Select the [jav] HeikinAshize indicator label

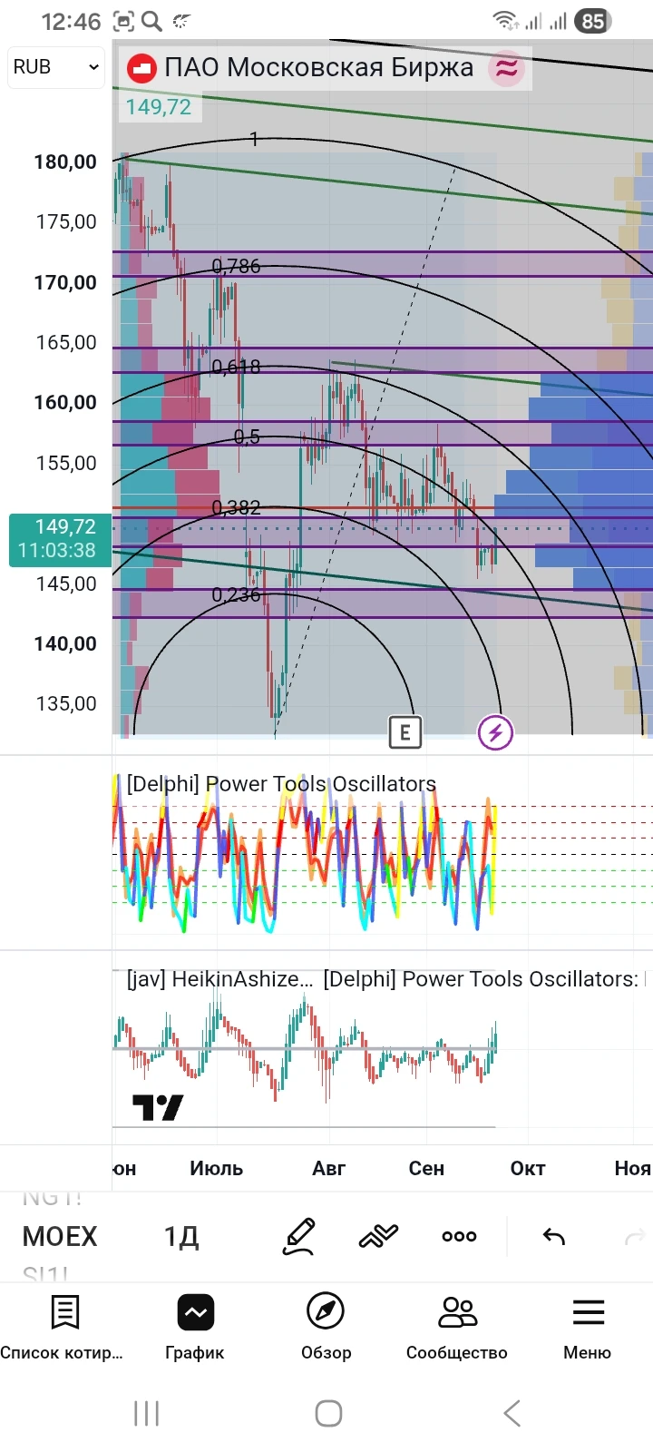[x=219, y=979]
